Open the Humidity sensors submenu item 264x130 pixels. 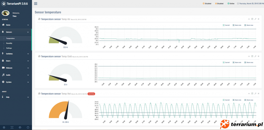(9, 43)
